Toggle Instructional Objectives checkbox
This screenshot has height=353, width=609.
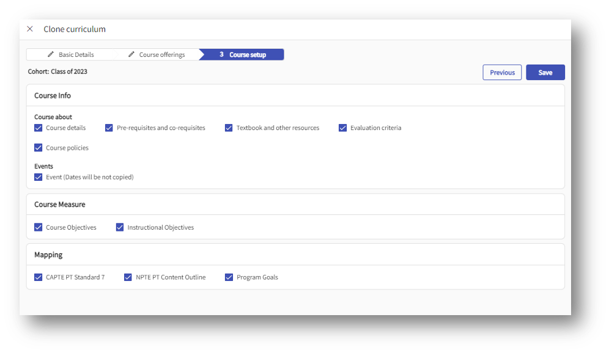pos(120,227)
